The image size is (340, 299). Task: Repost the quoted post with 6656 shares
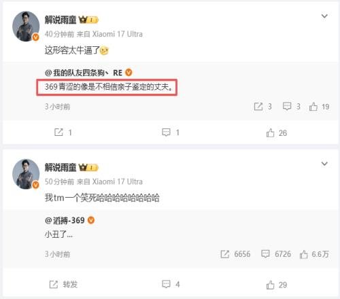click(235, 254)
